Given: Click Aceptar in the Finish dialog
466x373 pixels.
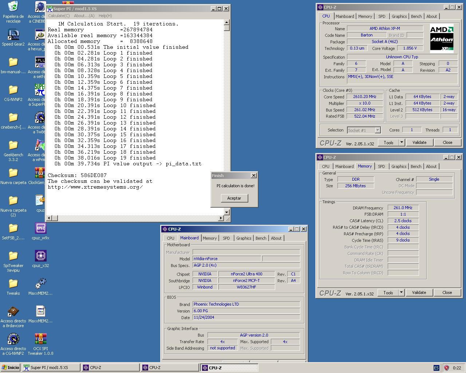Looking at the screenshot, I should [234, 198].
